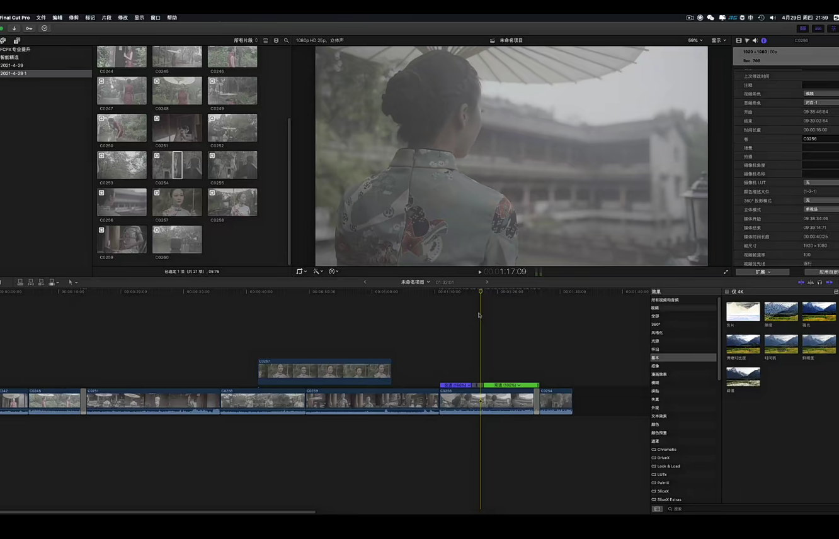The height and width of the screenshot is (539, 839).
Task: Open the viewer 显示 dropdown
Action: click(718, 40)
